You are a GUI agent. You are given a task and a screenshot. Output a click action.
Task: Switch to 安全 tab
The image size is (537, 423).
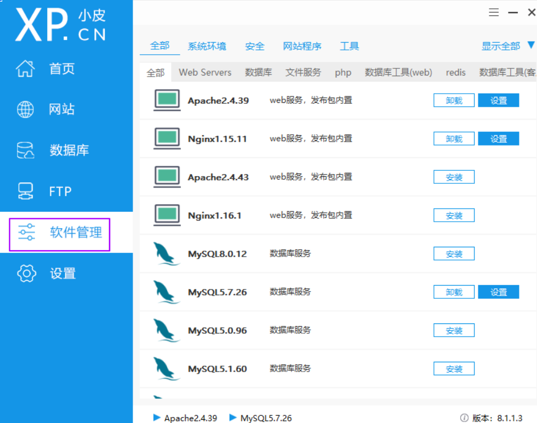pyautogui.click(x=255, y=46)
